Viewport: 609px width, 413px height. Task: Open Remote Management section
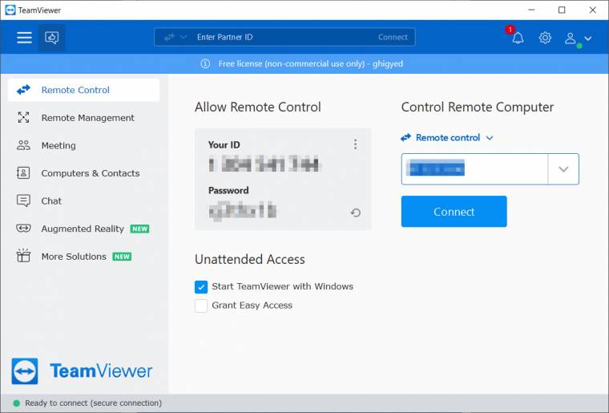tap(83, 118)
